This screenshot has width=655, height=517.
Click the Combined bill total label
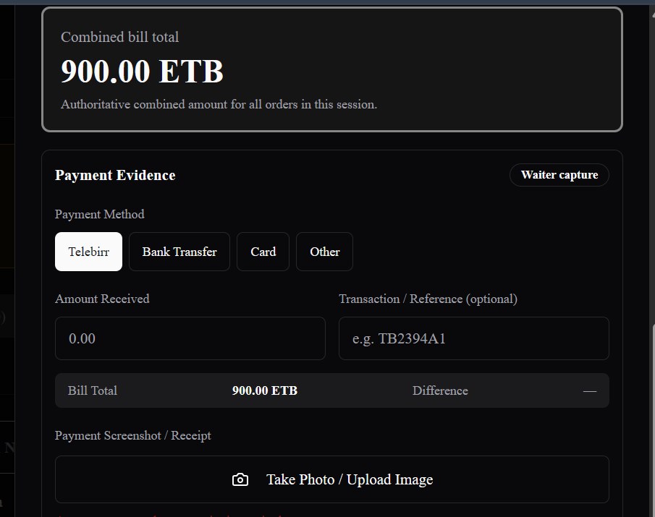[x=120, y=37]
